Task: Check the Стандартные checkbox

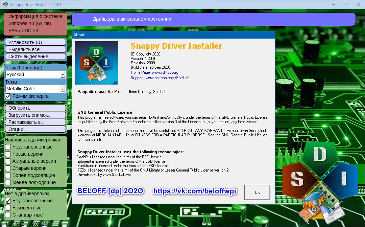Action: [8, 215]
